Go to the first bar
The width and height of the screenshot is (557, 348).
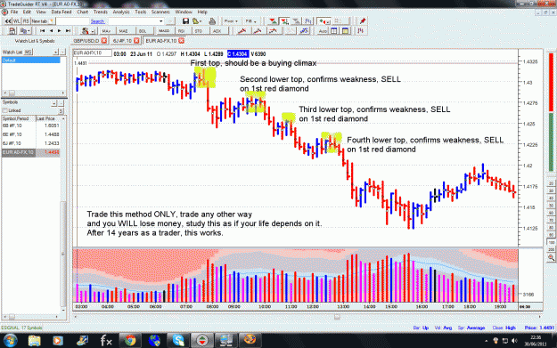42,31
